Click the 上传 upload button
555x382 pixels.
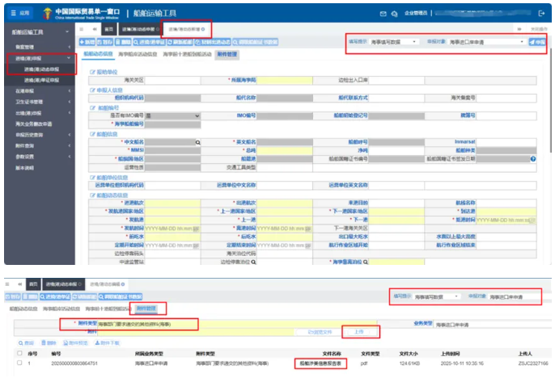pyautogui.click(x=358, y=332)
